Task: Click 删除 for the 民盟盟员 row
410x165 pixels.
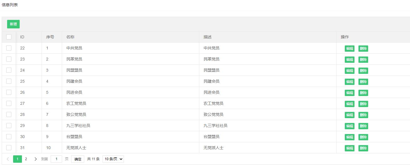Action: coord(363,71)
